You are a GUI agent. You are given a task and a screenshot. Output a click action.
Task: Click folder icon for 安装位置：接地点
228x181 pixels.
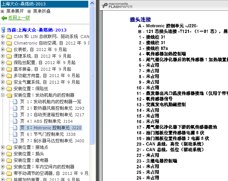9,147
